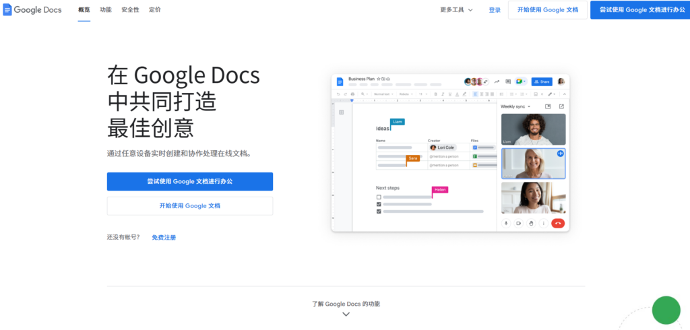Click the 开始使用 Google 文档 button below the headline

[189, 205]
